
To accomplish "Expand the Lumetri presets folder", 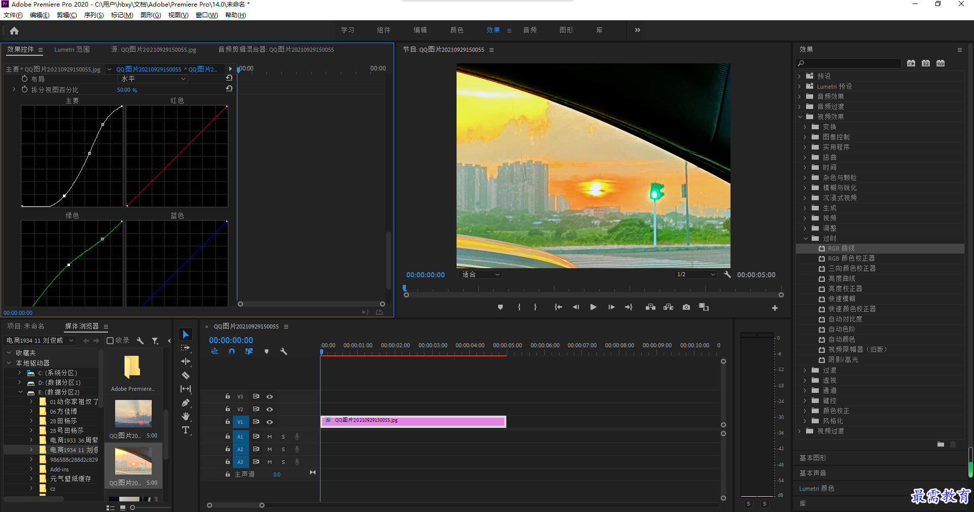I will point(800,86).
